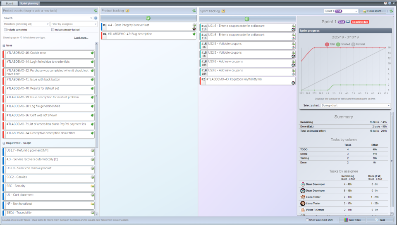Viewport: 397px width, 225px height.
Task: Click Sprint progress panel header
Action: point(346,31)
